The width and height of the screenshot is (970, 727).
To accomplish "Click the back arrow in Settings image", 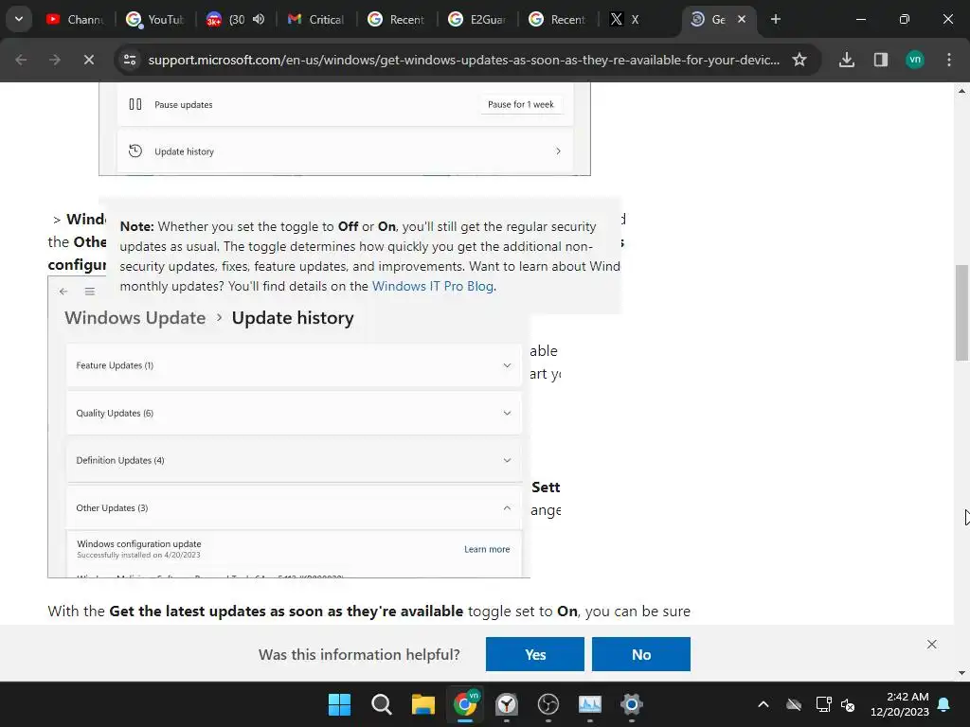I will [63, 292].
